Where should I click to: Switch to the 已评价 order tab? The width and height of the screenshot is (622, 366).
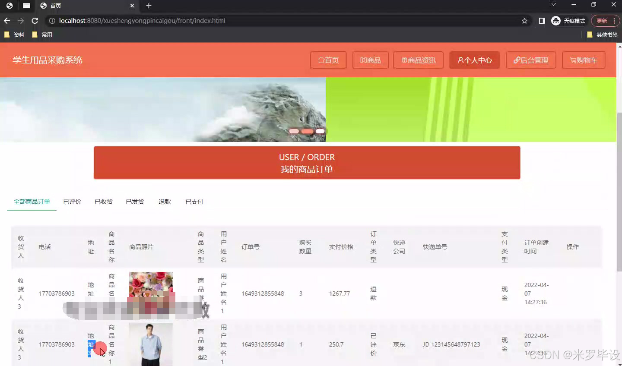[72, 201]
